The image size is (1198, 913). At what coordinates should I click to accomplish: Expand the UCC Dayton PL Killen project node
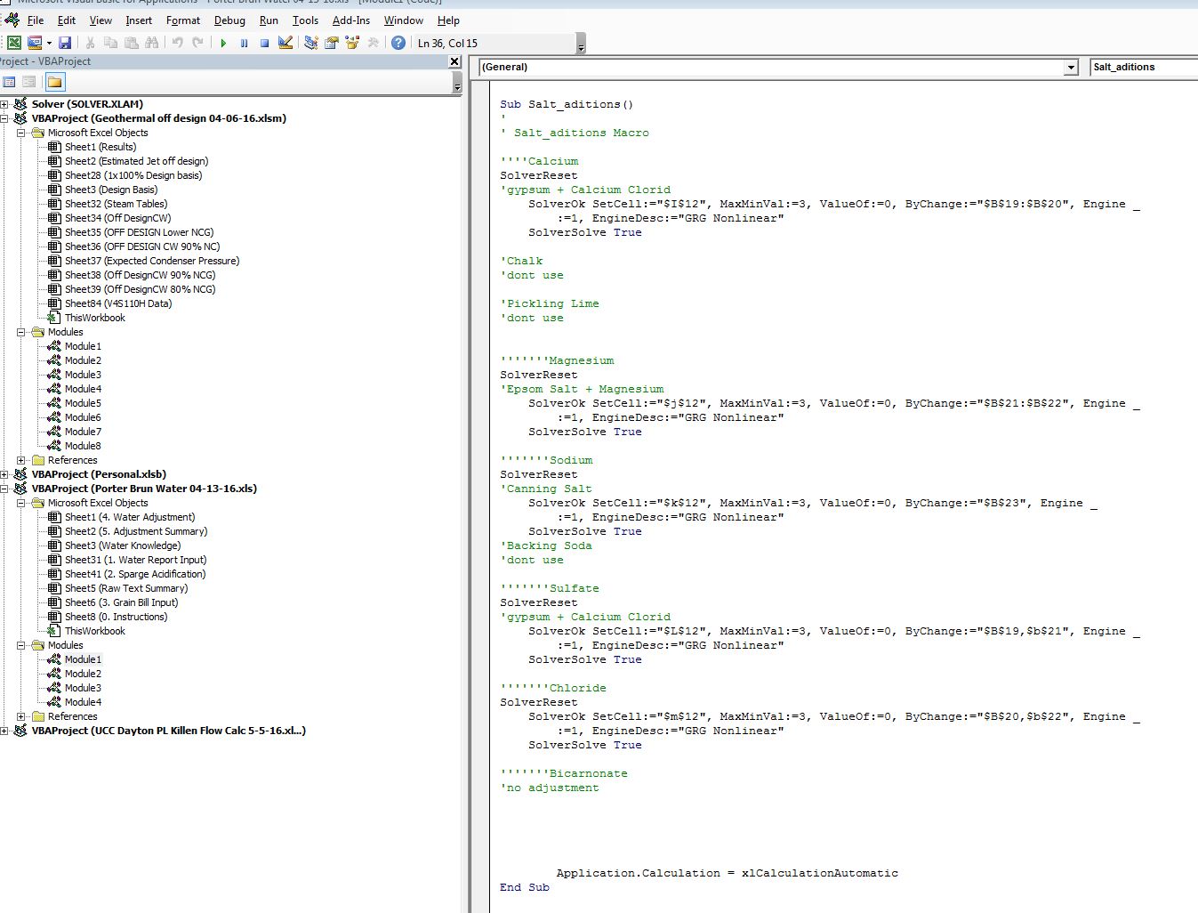(x=5, y=731)
